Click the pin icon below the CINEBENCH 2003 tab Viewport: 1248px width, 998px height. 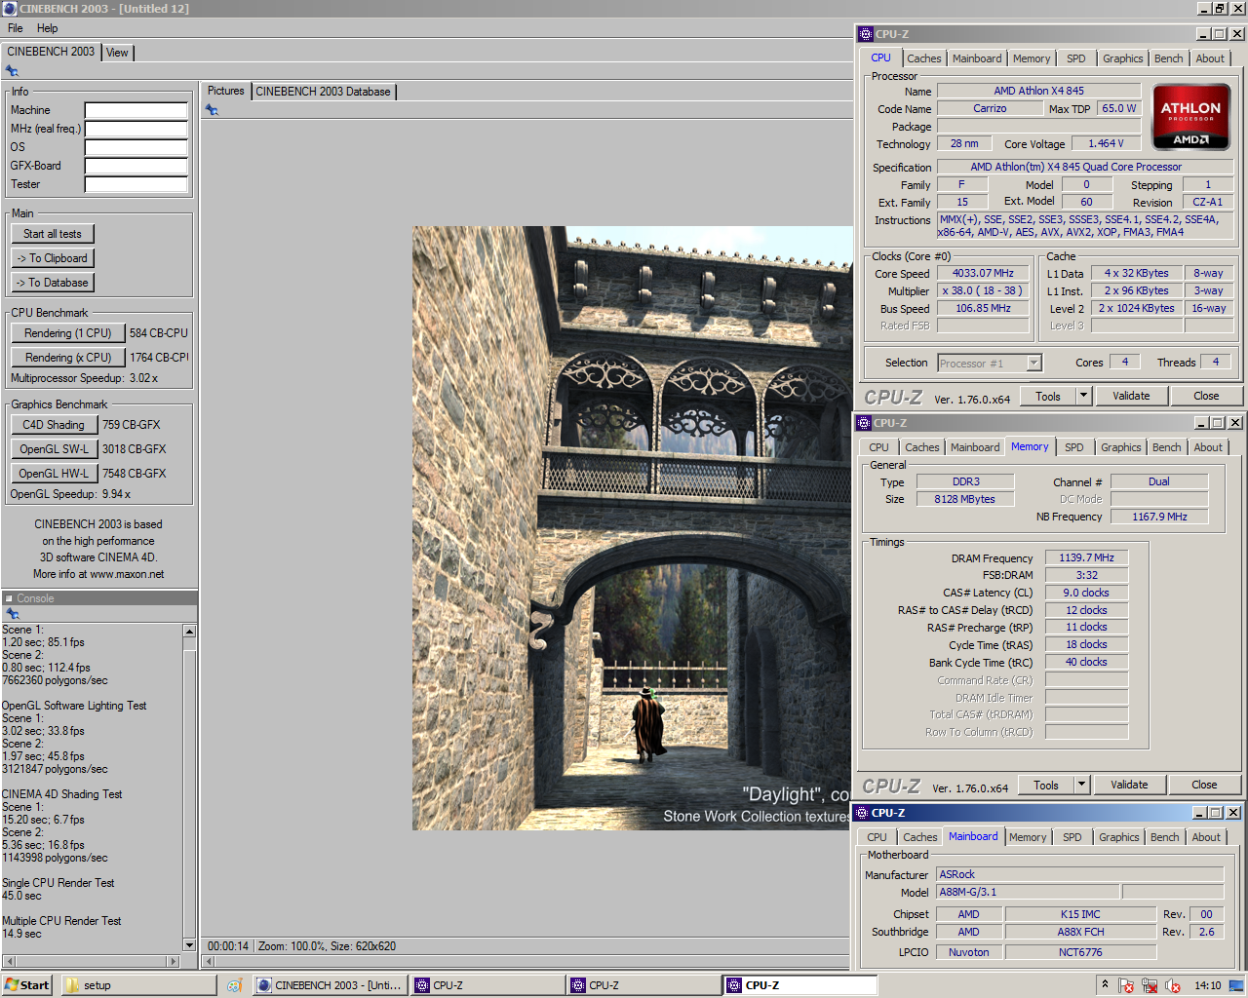click(12, 71)
